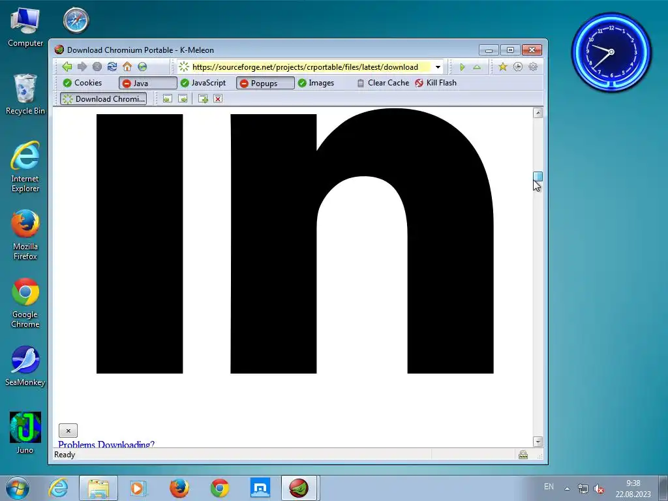Click the Windows Media Player taskbar icon
The width and height of the screenshot is (668, 501).
[138, 488]
